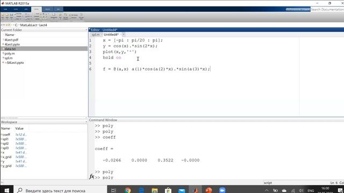Expand the ~$4Lect.pptx file entry
Screen dimensions: 344x193
[x=3, y=63]
